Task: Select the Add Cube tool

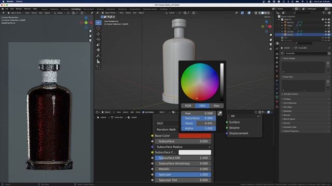Action: point(99,67)
